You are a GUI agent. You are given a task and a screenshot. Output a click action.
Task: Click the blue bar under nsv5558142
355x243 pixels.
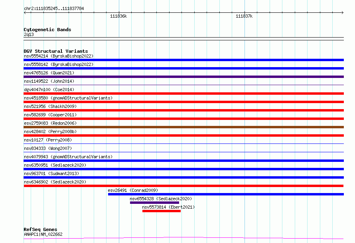click(183, 68)
